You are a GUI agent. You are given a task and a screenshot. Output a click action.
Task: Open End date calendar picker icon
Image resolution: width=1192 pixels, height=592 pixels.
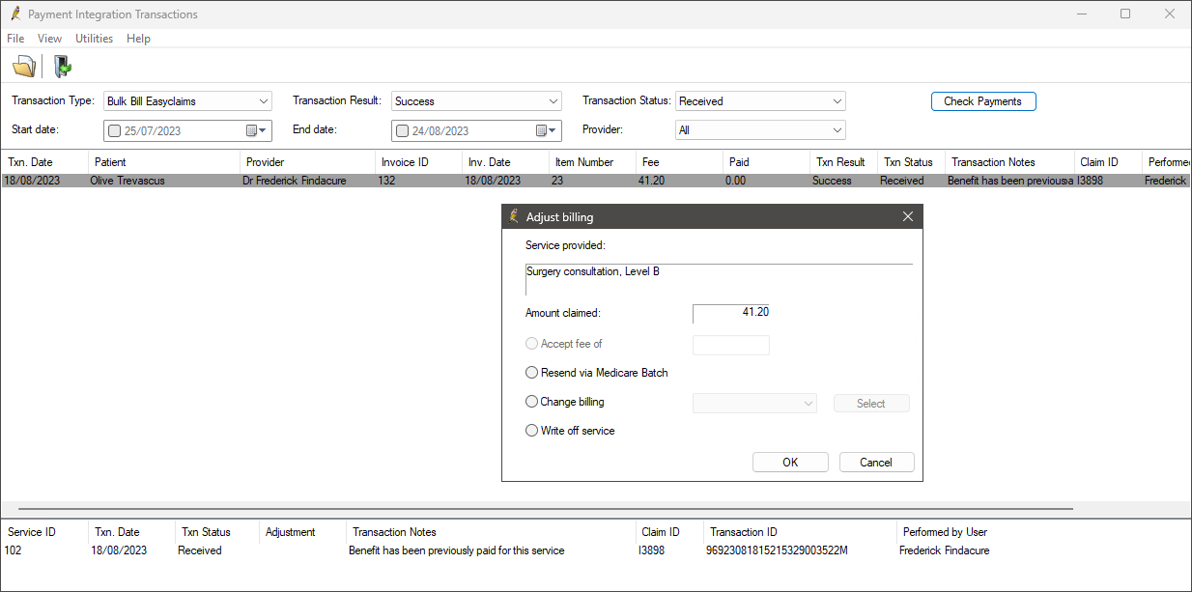(x=547, y=130)
